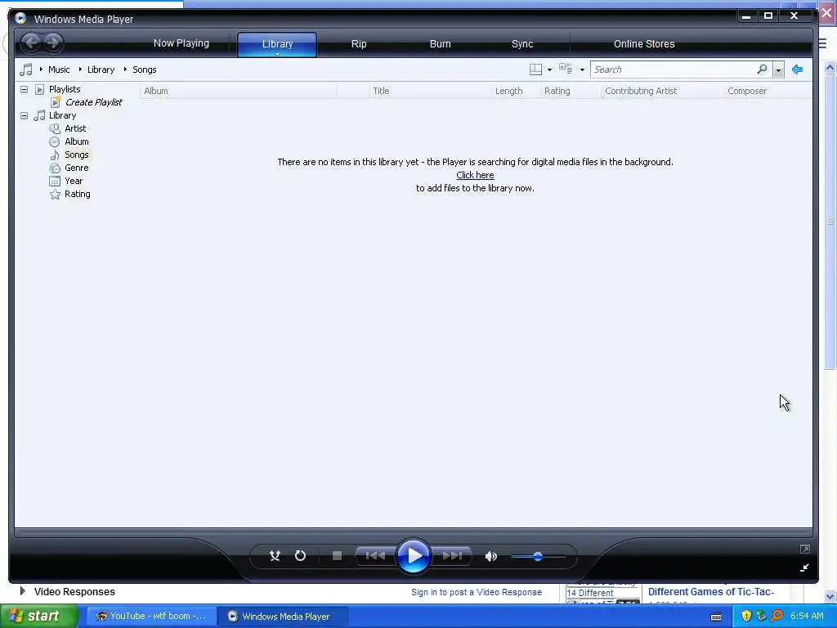The width and height of the screenshot is (837, 628).
Task: Click the full screen view icon
Action: coord(805,549)
